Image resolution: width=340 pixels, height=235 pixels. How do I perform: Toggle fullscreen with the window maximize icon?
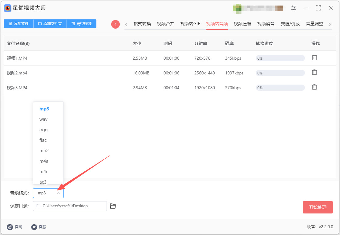click(x=318, y=8)
